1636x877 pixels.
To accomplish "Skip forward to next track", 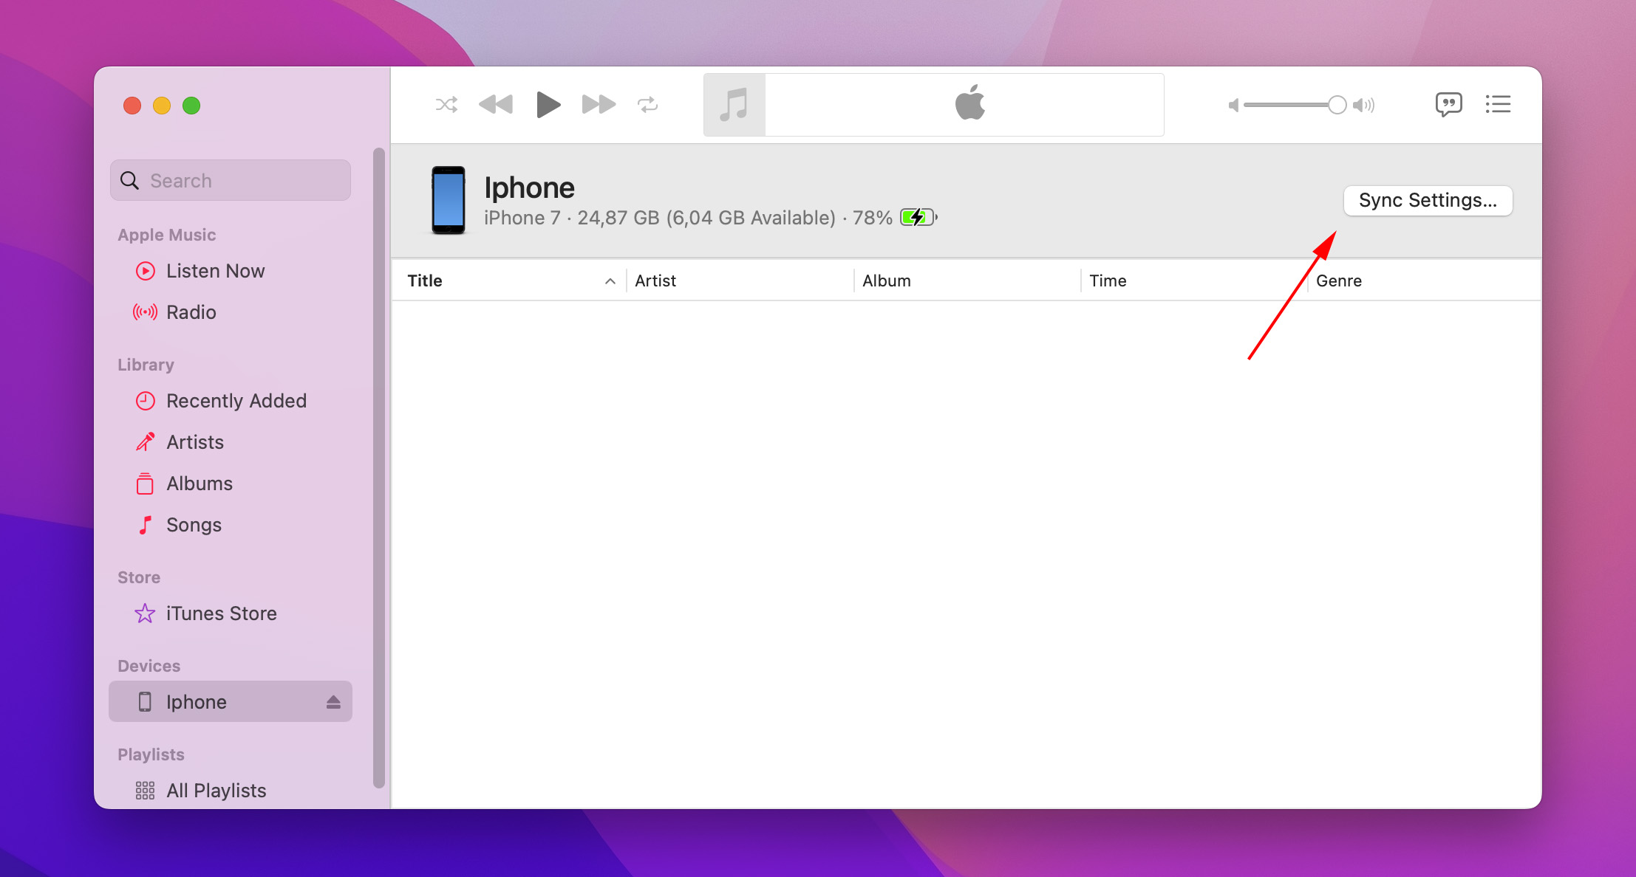I will 599,105.
